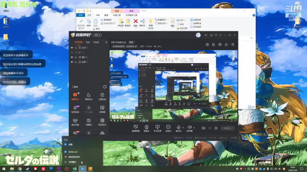Open the 轻松访问 dropdown in Explorer ribbon
The height and width of the screenshot is (172, 307).
161,23
